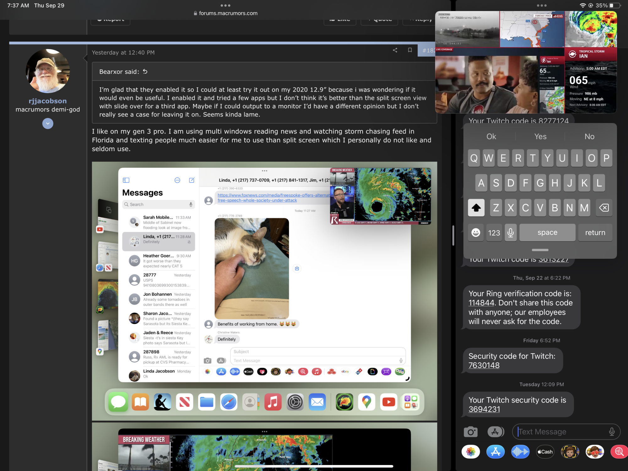Open the Apple Cash iMessage app
628x471 pixels.
click(545, 452)
